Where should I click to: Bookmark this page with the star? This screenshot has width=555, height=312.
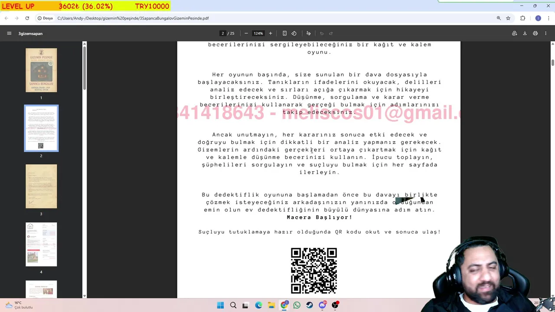pyautogui.click(x=508, y=18)
